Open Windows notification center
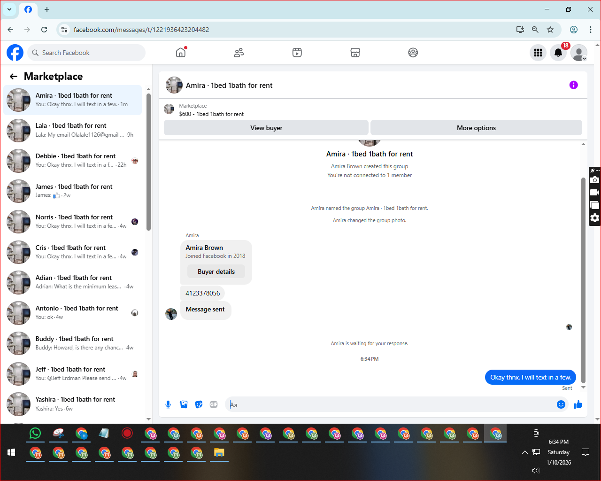Image resolution: width=601 pixels, height=481 pixels. tap(586, 452)
